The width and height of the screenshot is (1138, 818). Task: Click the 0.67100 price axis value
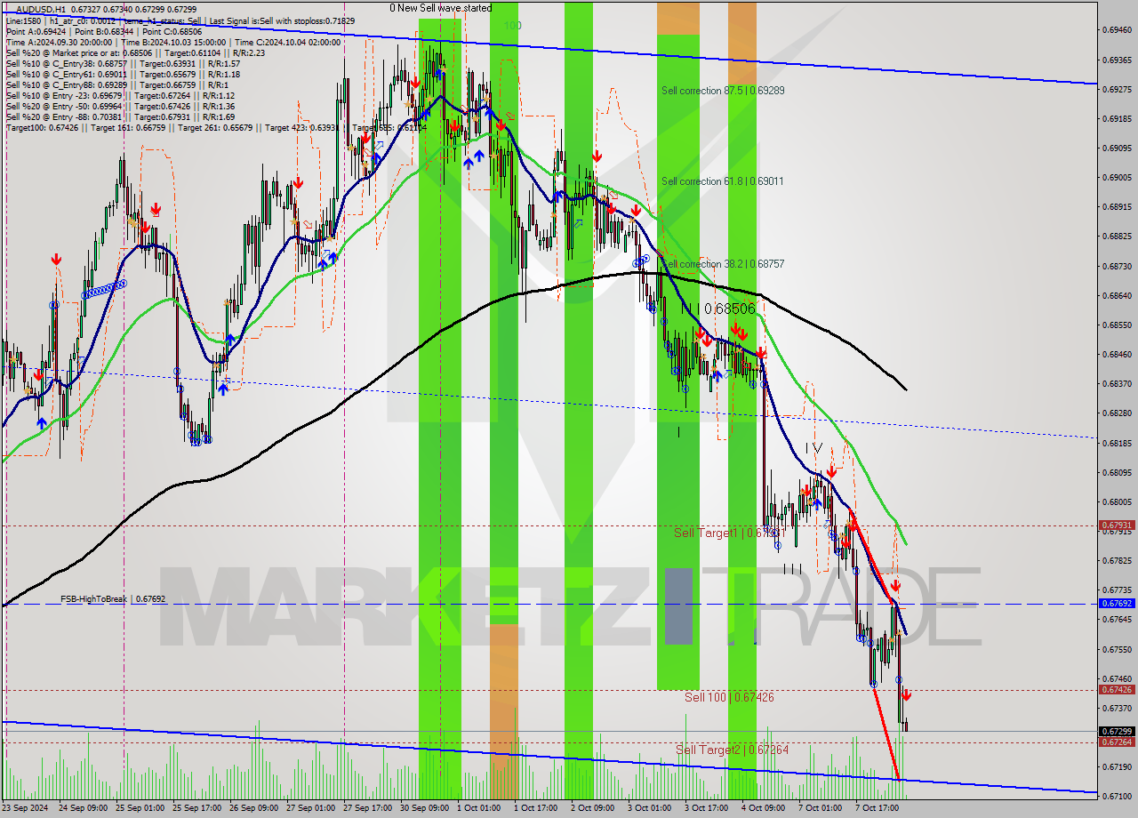click(x=1117, y=796)
